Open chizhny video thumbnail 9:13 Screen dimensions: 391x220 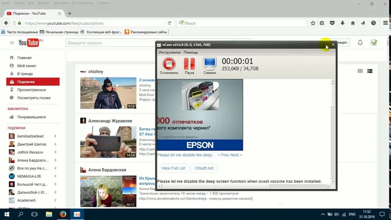[108, 93]
